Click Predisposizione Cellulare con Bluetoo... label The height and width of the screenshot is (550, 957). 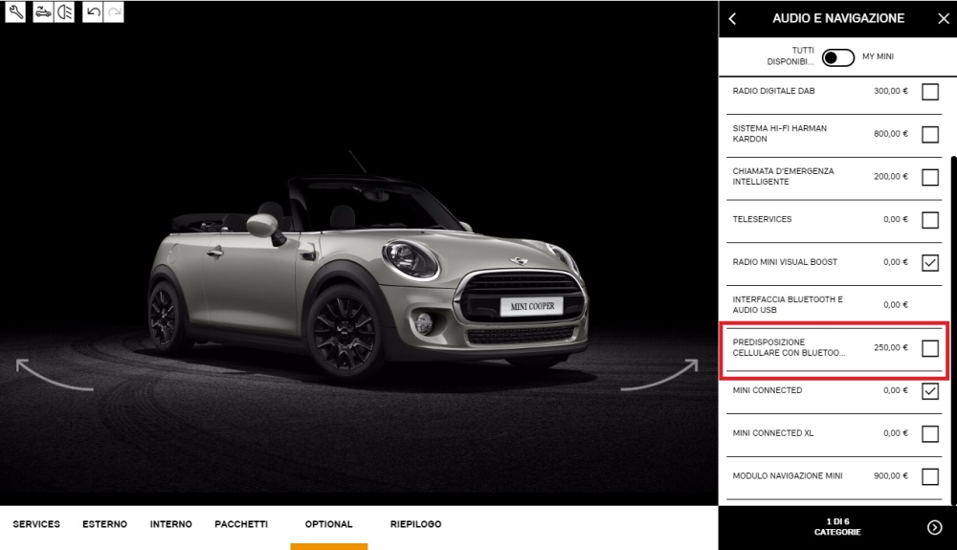(789, 347)
